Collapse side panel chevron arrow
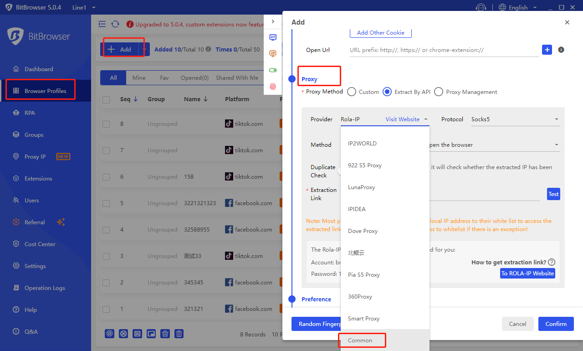Screen dimensions: 583x351 pos(273,21)
